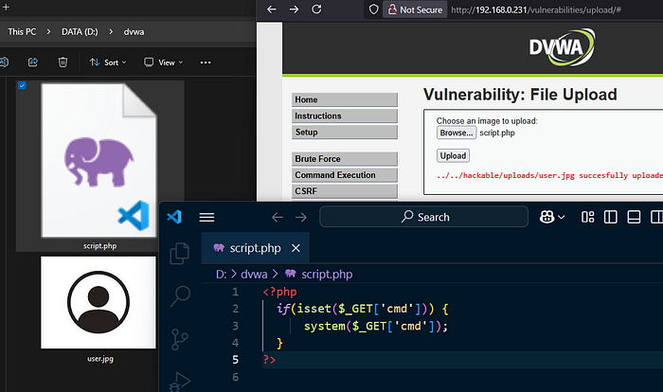663x392 pixels.
Task: Open CSRF vulnerability page
Action: 345,190
